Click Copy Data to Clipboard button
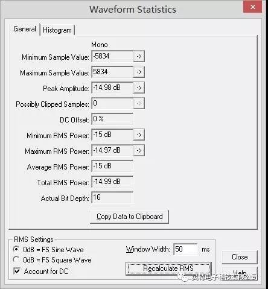268x289 pixels. [129, 217]
